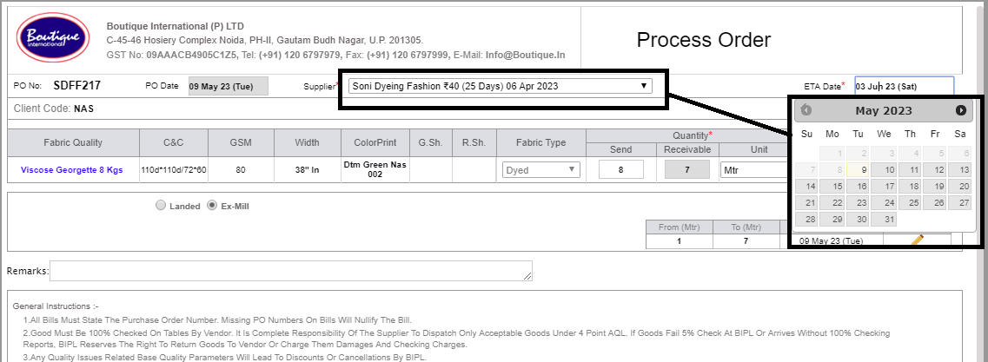988x362 pixels.
Task: Open the Unit Mtr dropdown
Action: point(754,169)
